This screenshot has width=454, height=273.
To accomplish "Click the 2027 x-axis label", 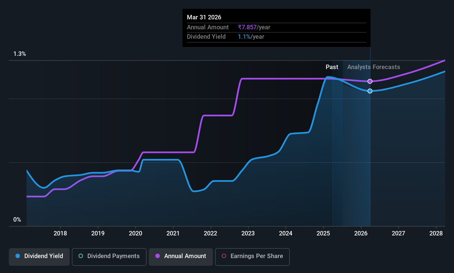I will pos(398,233).
